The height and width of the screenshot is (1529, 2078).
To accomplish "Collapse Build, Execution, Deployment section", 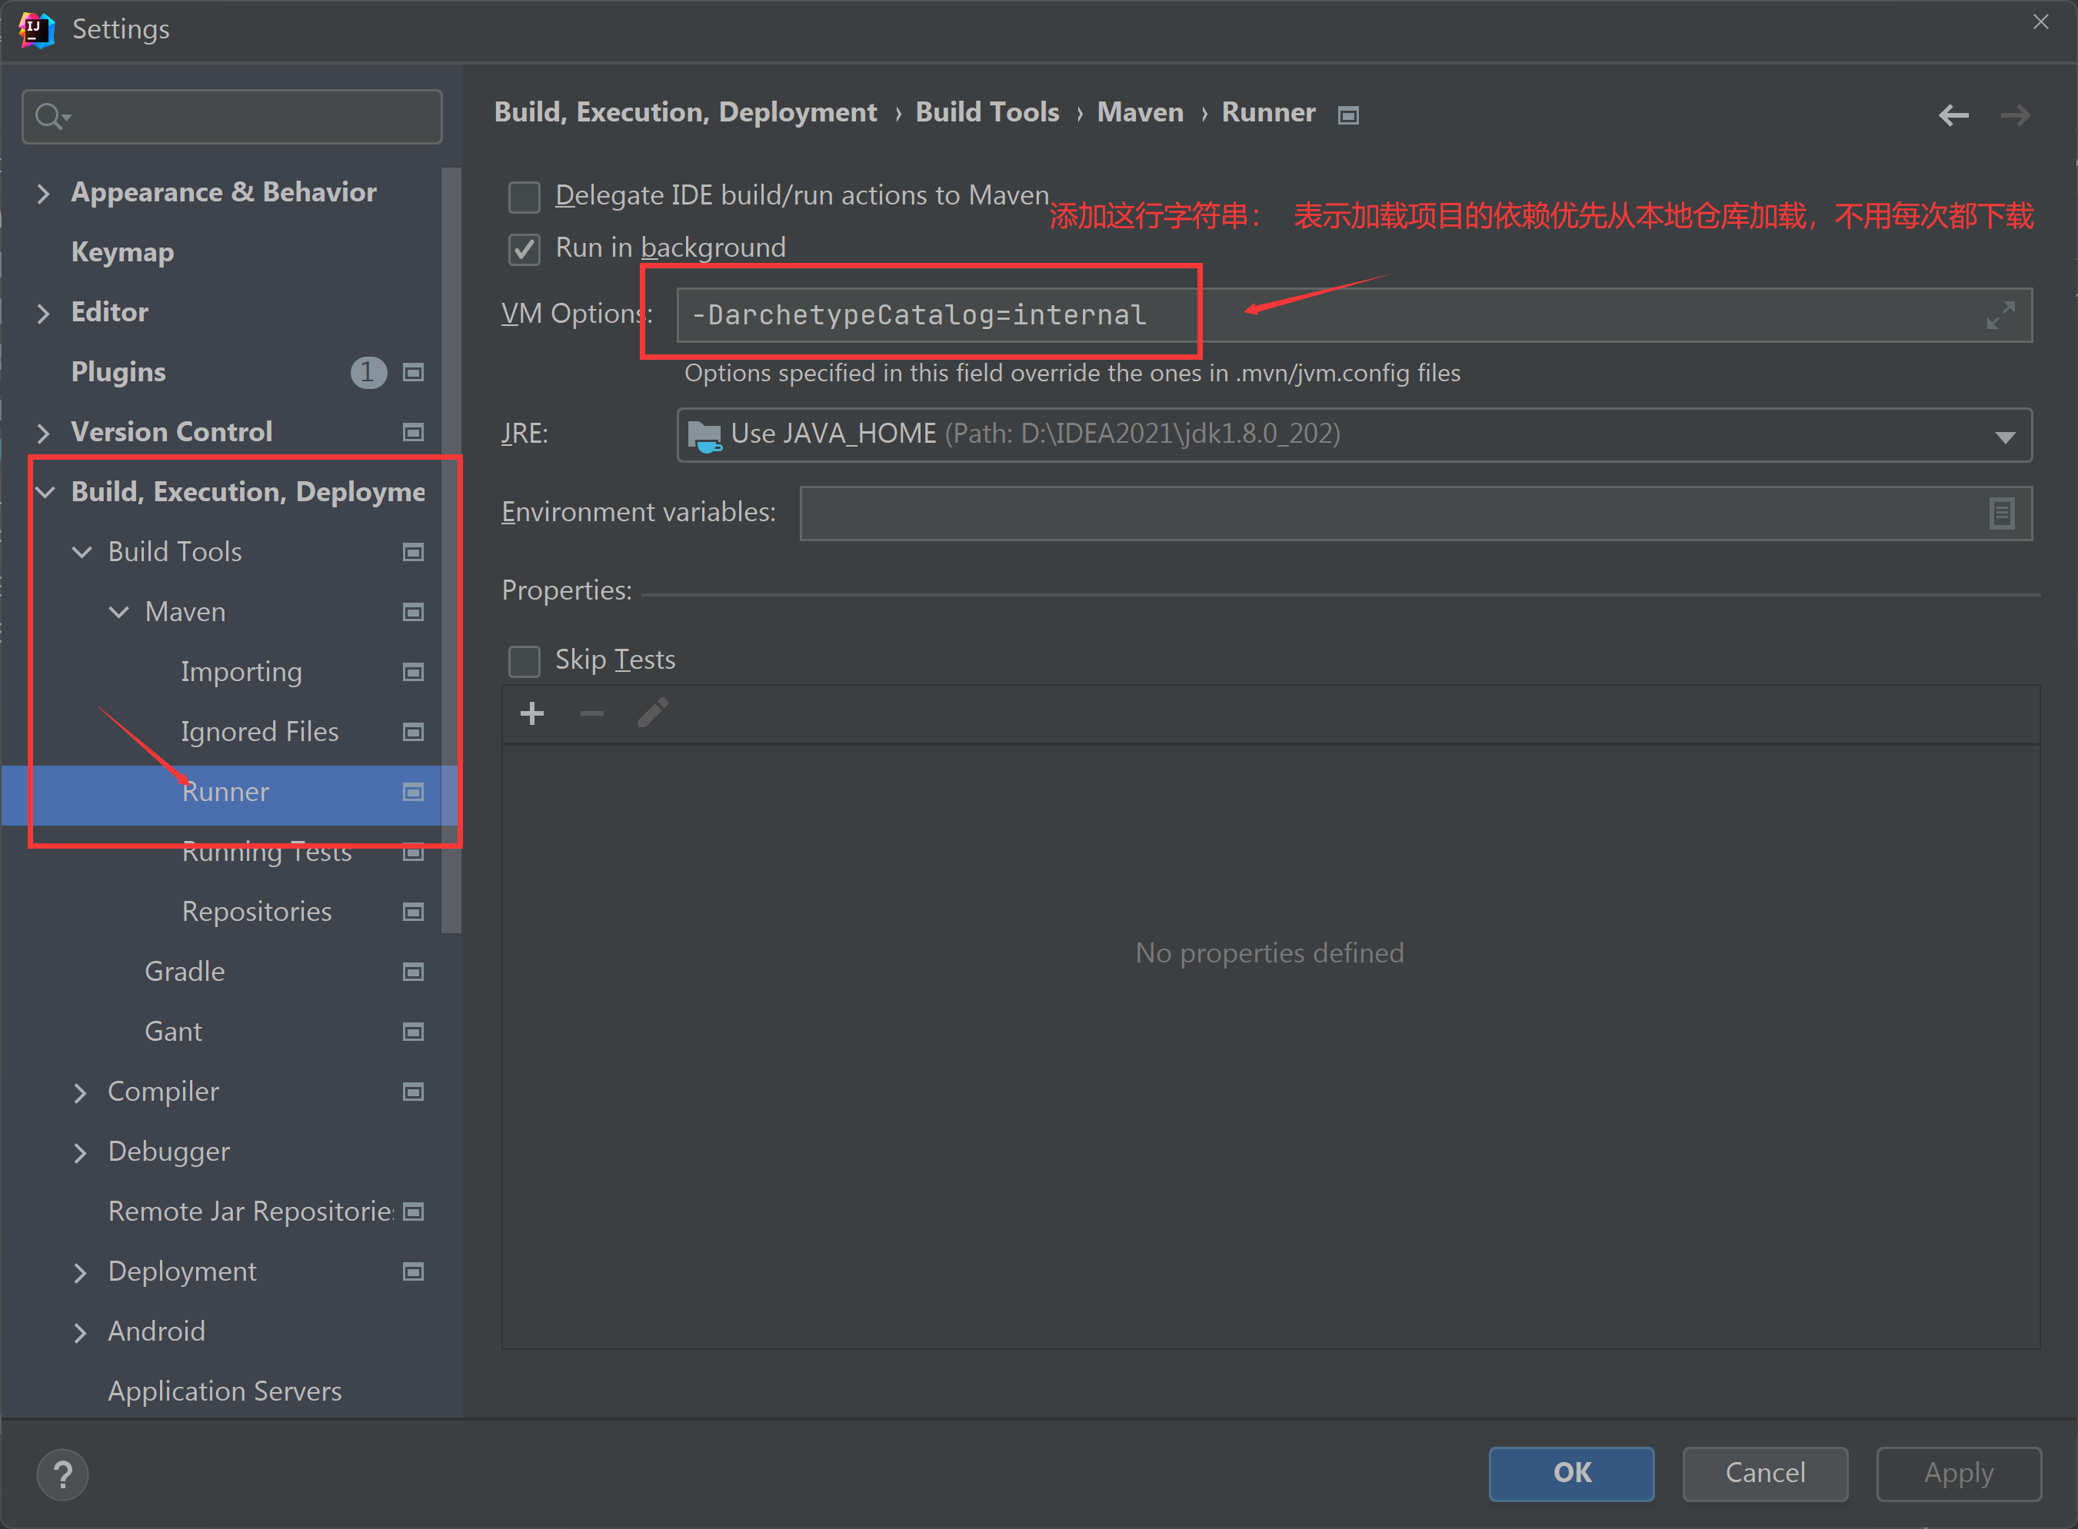I will click(x=45, y=493).
